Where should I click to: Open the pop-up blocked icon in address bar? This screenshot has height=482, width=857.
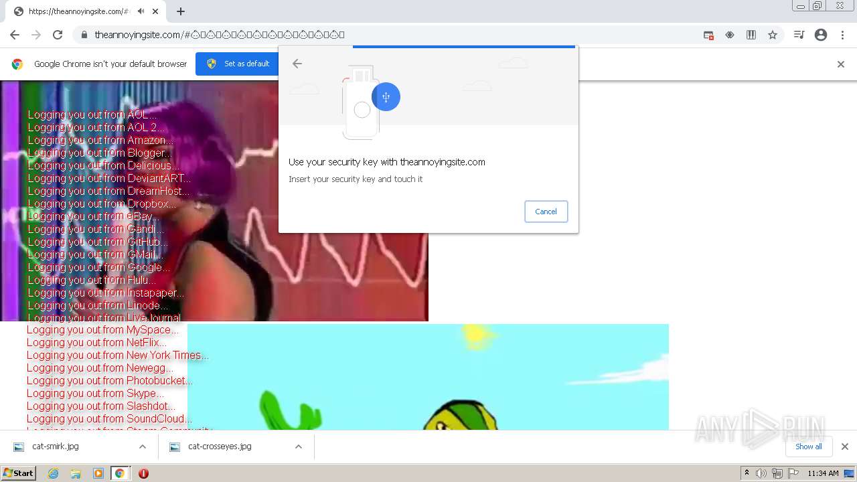pos(708,35)
